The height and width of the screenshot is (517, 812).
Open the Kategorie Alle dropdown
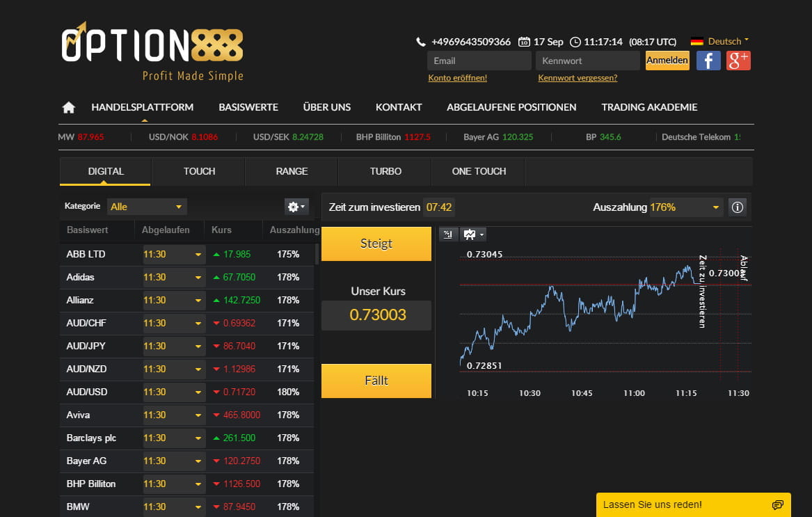pyautogui.click(x=147, y=207)
